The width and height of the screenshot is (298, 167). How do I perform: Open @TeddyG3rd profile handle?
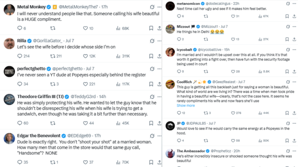[83, 96]
